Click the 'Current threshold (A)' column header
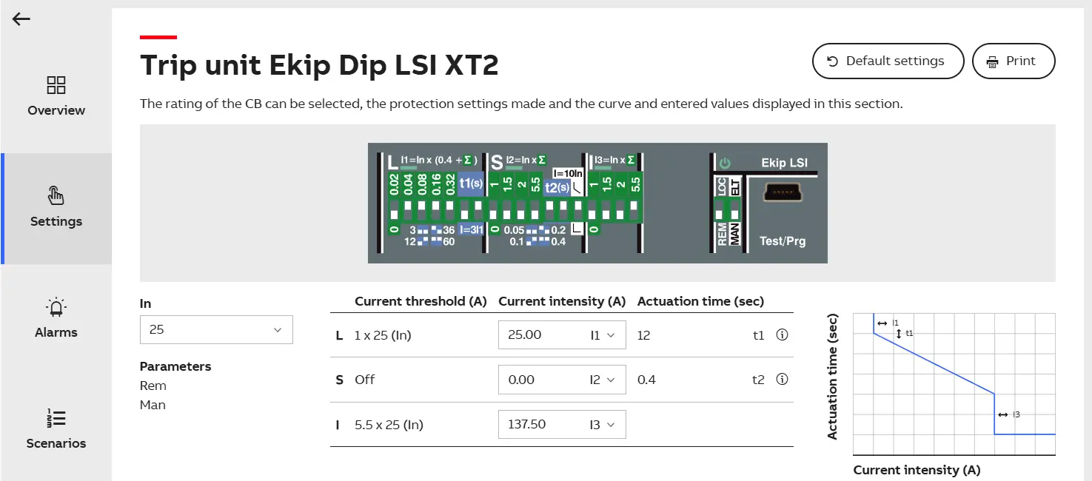 click(x=421, y=301)
